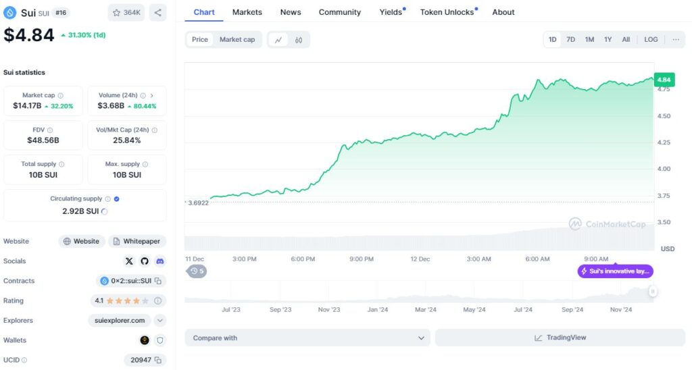The image size is (692, 370).
Task: Click the #16 rank badge
Action: (61, 13)
